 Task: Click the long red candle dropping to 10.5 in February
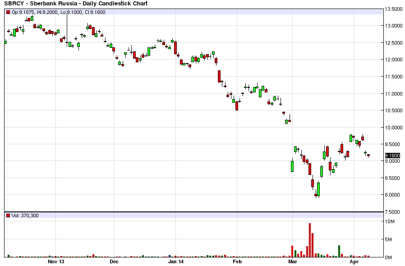237,106
